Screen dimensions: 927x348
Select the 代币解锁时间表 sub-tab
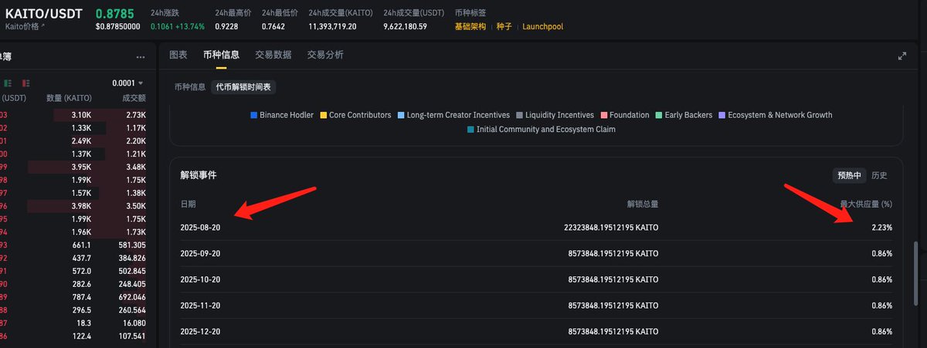click(243, 87)
